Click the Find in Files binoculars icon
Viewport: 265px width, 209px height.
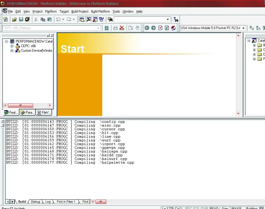pos(110,19)
